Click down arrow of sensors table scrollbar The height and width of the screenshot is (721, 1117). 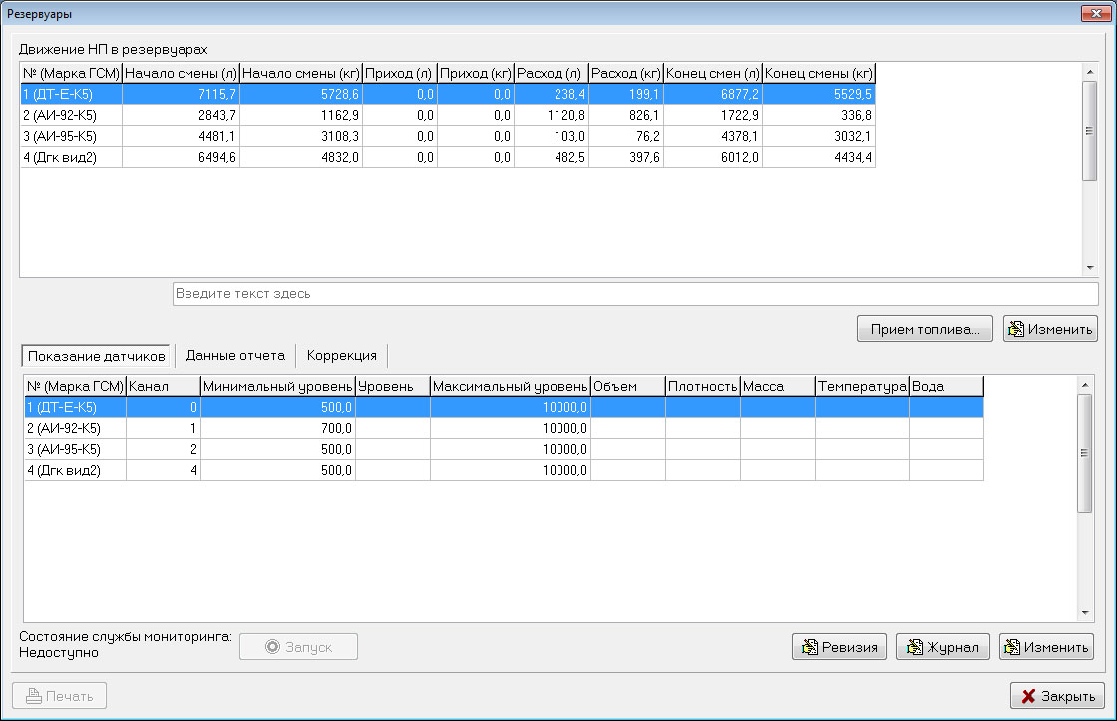[x=1085, y=612]
